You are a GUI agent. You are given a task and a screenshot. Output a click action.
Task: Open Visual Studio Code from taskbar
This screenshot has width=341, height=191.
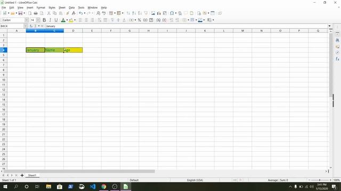coord(93,186)
